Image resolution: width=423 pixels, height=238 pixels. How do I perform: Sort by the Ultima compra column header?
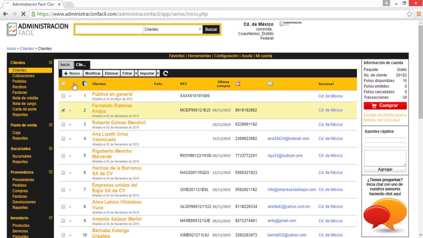[x=223, y=84]
